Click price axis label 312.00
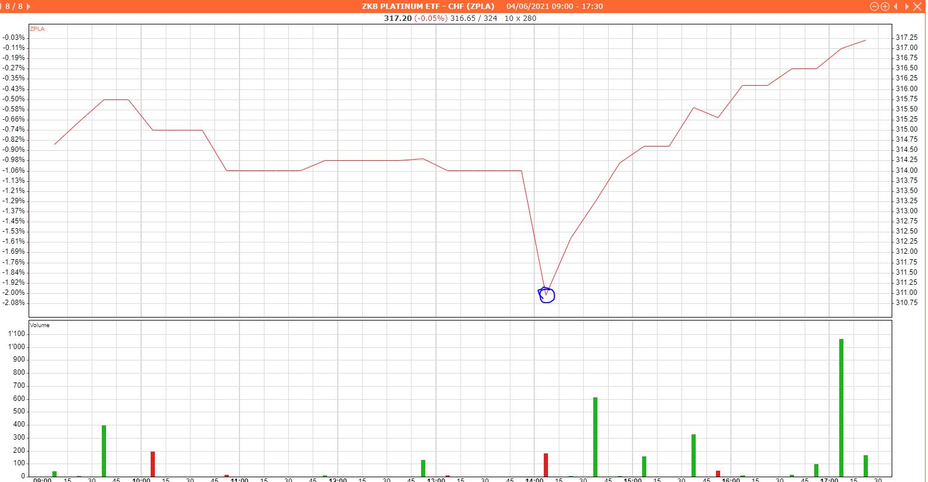Image resolution: width=928 pixels, height=482 pixels. 906,252
